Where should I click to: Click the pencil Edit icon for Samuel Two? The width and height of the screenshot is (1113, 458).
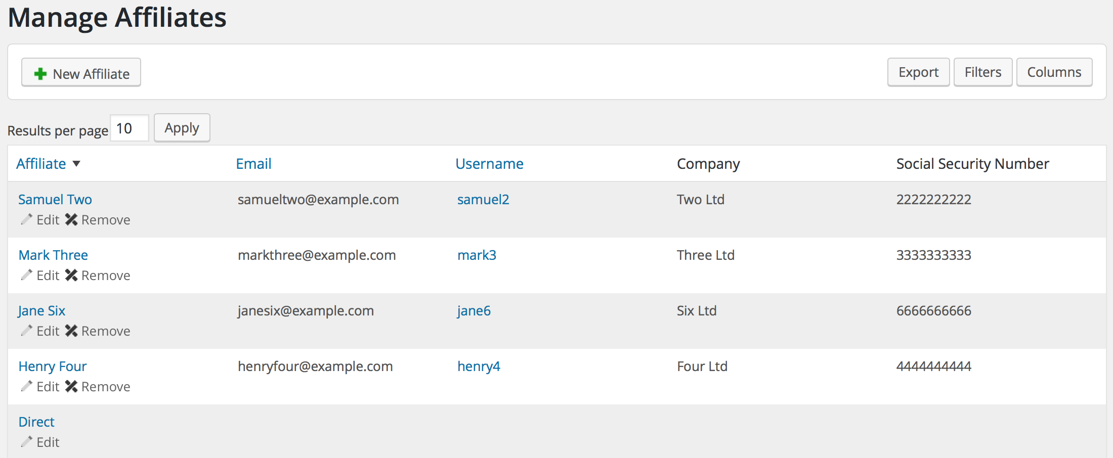27,219
